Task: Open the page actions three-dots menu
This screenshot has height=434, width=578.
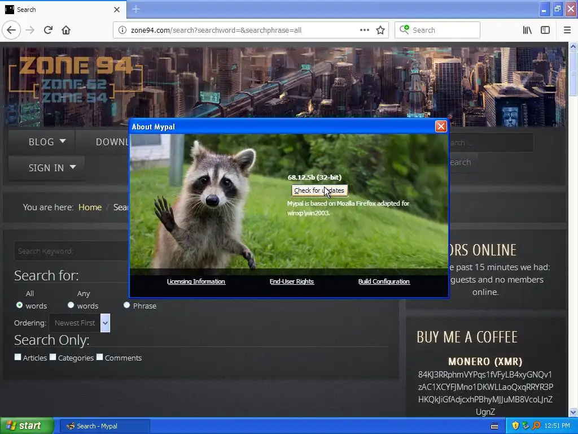Action: pyautogui.click(x=364, y=30)
